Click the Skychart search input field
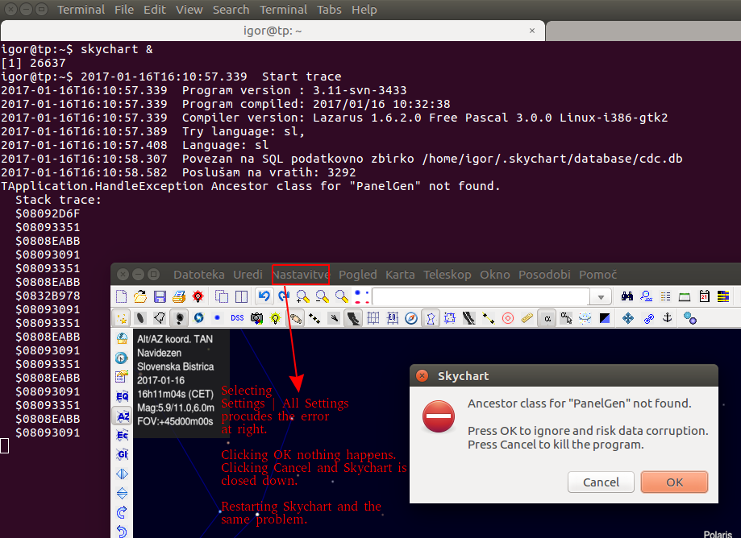 coord(481,297)
